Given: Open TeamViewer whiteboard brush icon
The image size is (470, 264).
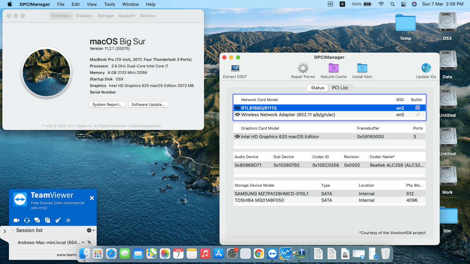Looking at the screenshot, I should click(x=58, y=220).
